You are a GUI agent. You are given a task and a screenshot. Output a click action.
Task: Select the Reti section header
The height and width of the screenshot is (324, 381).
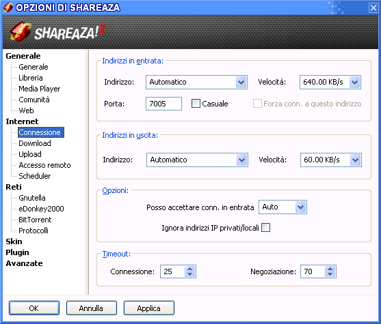[14, 187]
